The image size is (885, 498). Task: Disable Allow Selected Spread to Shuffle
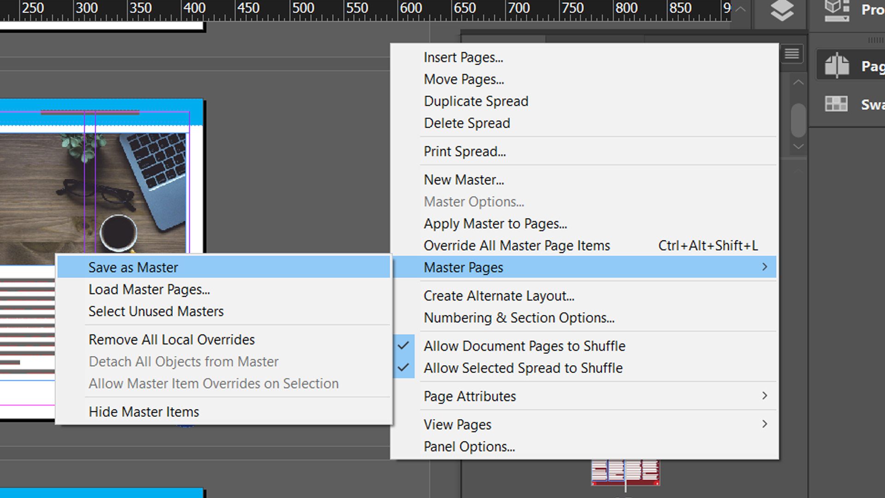click(523, 368)
